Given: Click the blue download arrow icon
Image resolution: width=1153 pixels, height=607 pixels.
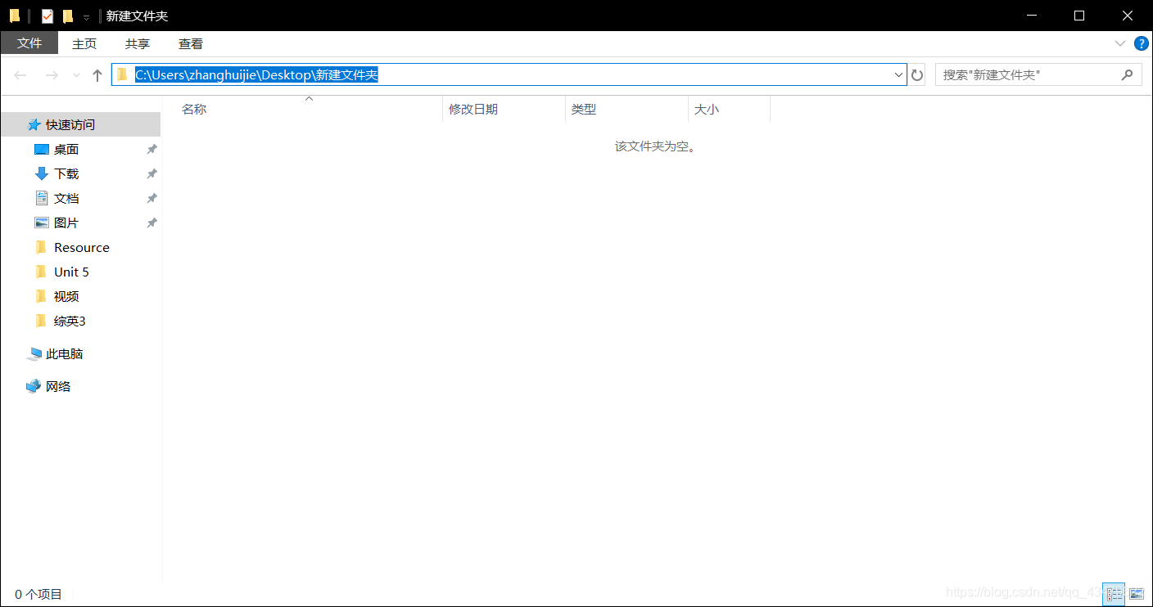Looking at the screenshot, I should point(42,173).
